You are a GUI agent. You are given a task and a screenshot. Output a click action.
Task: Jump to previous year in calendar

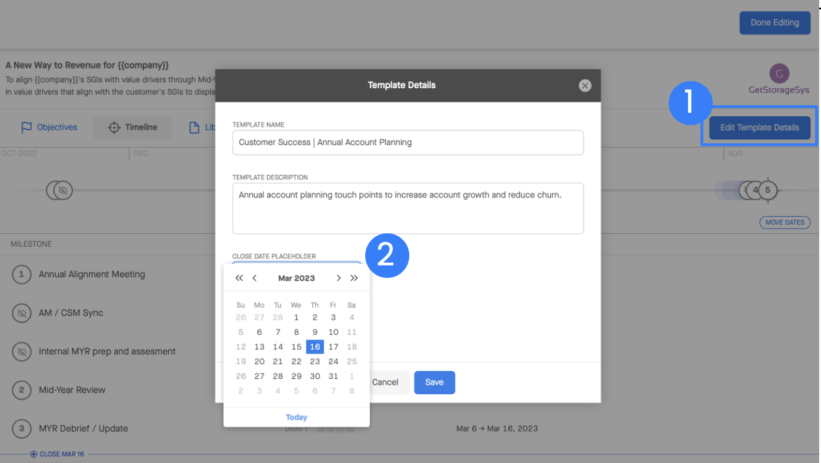coord(239,279)
